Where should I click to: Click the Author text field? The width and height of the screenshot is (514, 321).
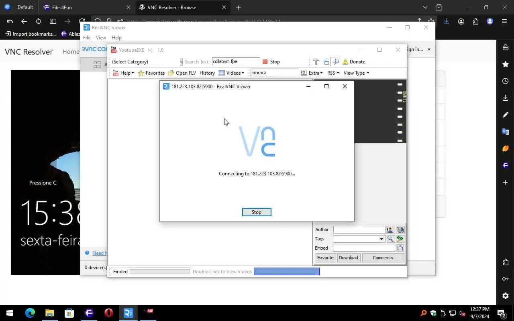tap(359, 230)
